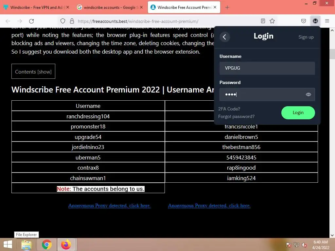The width and height of the screenshot is (335, 251).
Task: Click Forgot password? link
Action: (x=236, y=117)
